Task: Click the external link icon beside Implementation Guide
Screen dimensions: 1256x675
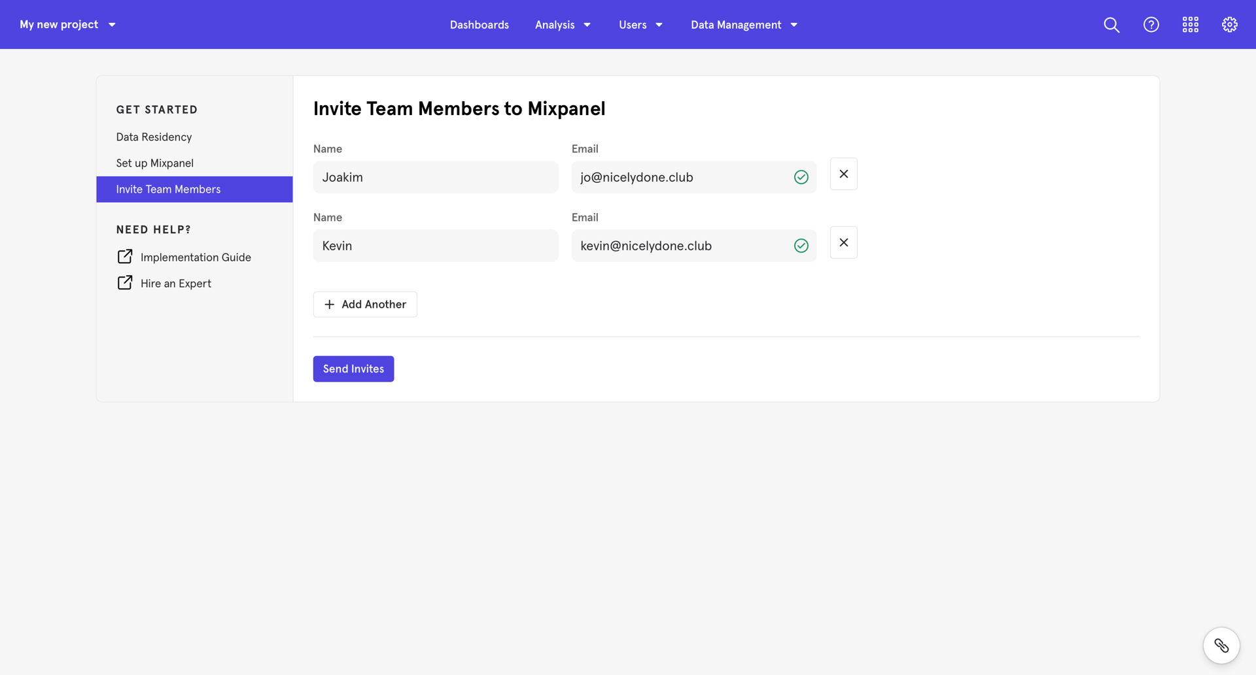Action: (x=124, y=256)
